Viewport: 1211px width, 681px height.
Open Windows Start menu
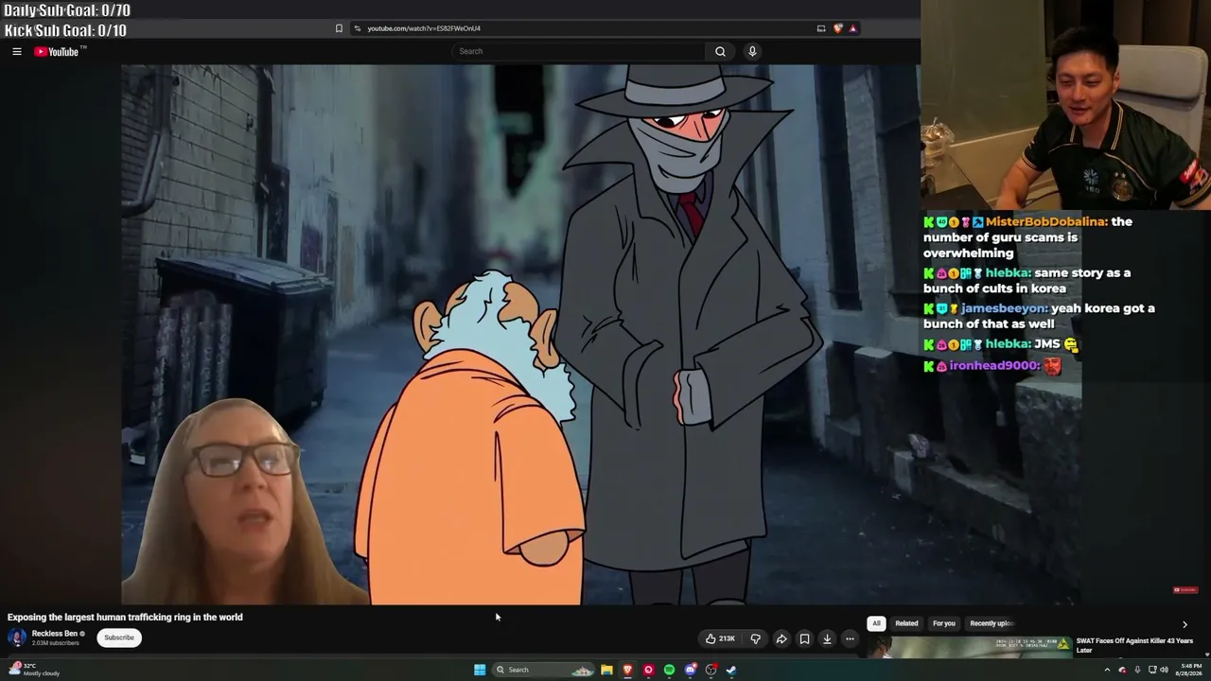click(480, 670)
